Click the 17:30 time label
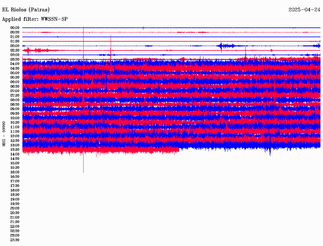The width and height of the screenshot is (323, 246). [15, 186]
